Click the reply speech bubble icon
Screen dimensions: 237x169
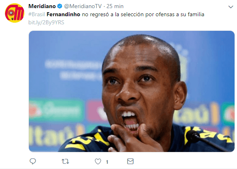[x=33, y=161]
